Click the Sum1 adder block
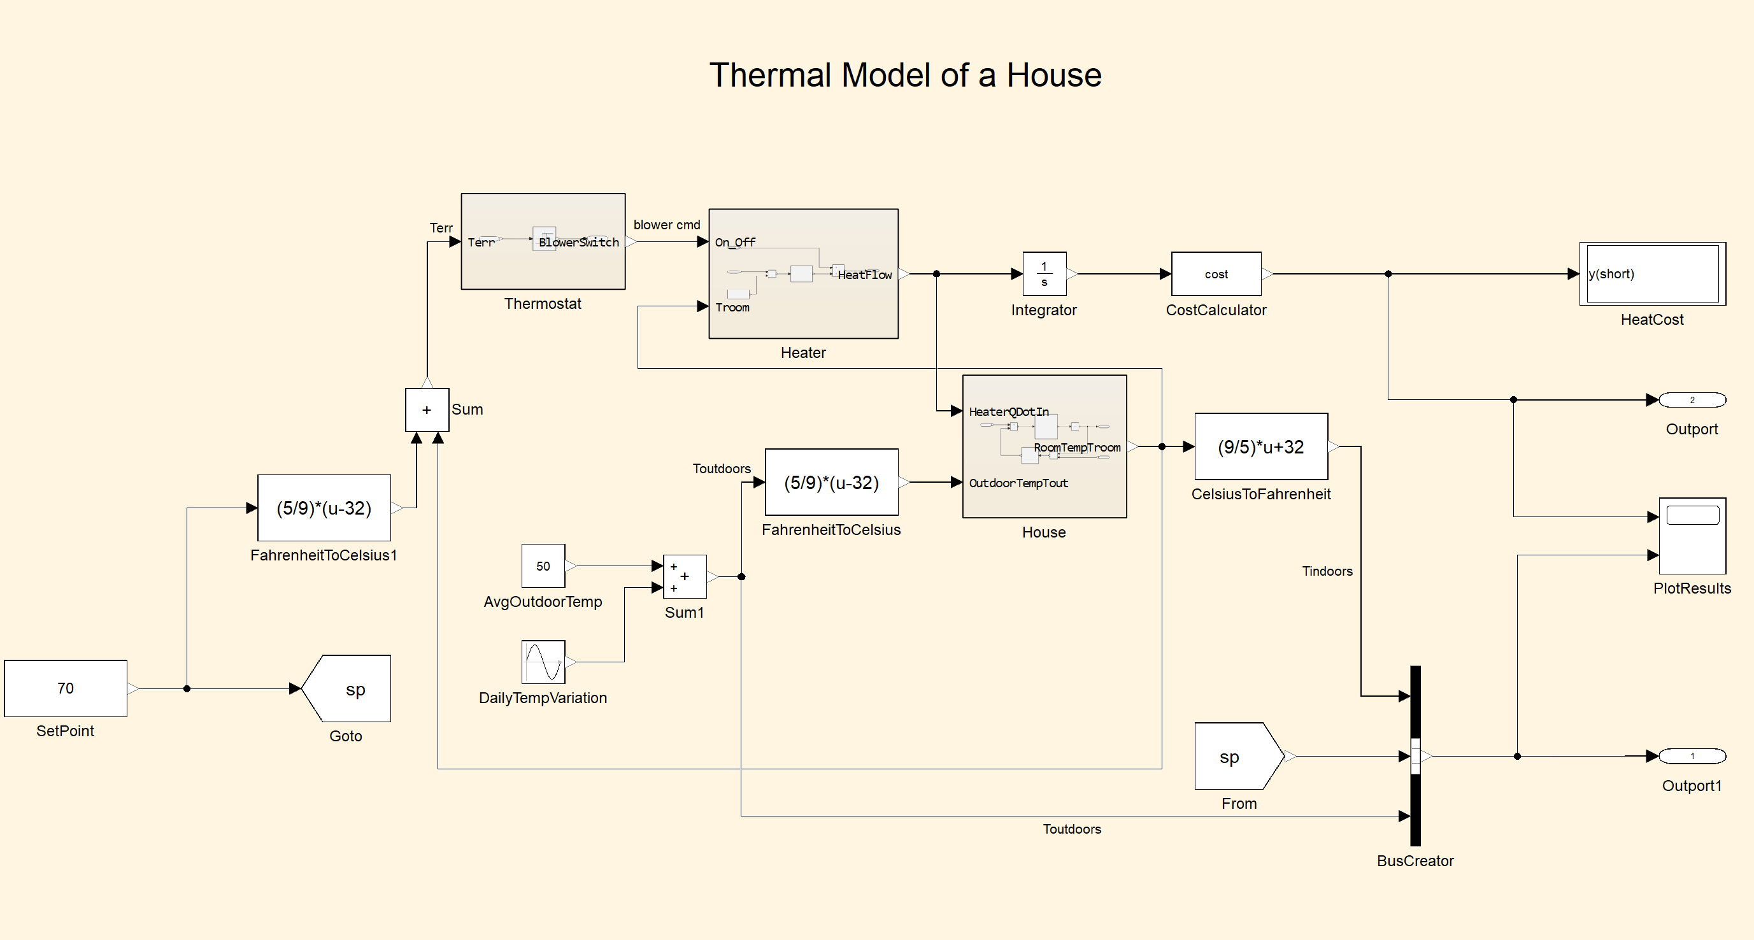1754x940 pixels. [684, 576]
